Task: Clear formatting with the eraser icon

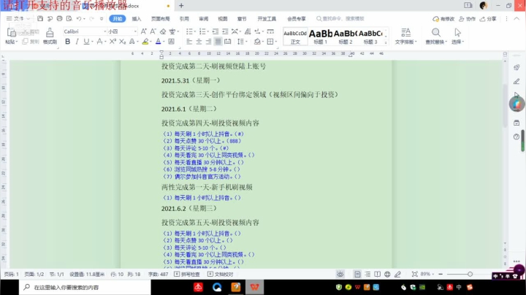Action: click(x=163, y=31)
